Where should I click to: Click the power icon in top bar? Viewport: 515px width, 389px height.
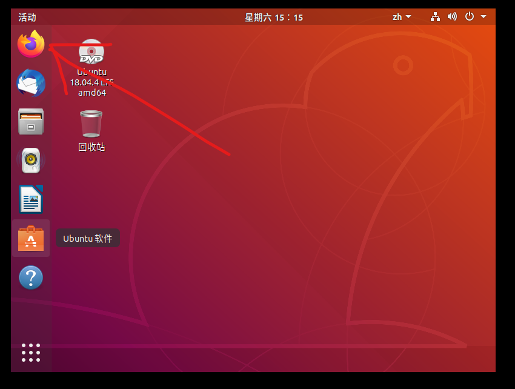pyautogui.click(x=470, y=17)
